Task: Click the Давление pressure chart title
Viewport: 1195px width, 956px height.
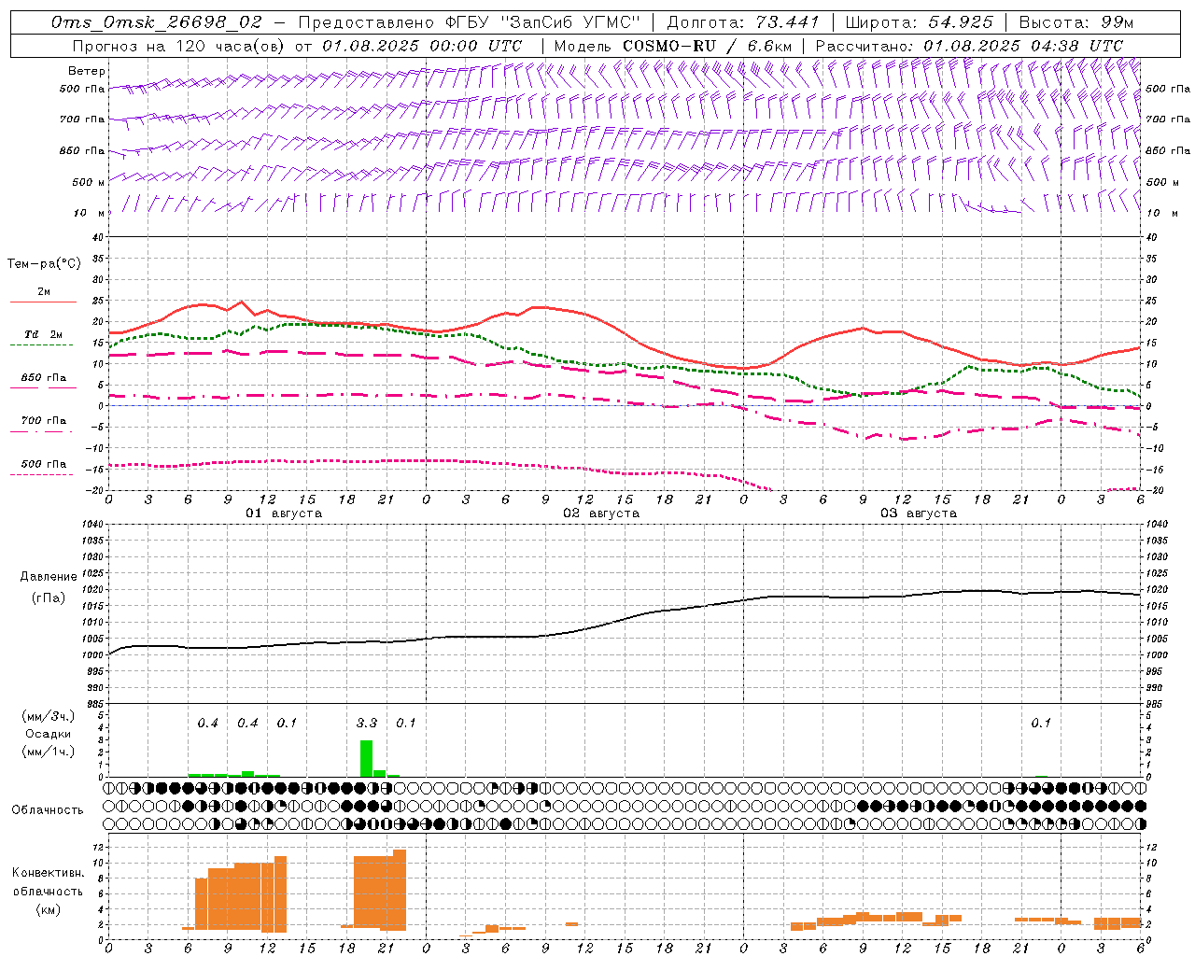Action: [48, 577]
